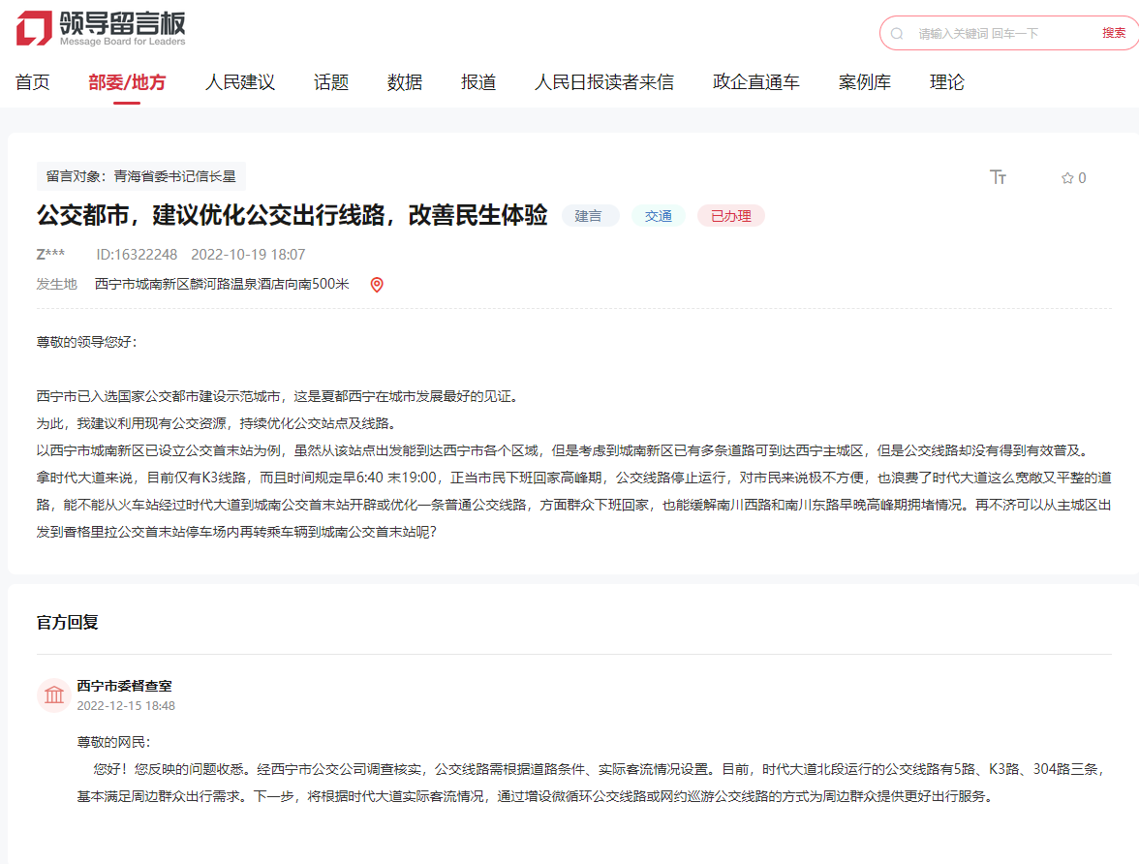This screenshot has height=864, width=1139.
Task: Go to the 话题 section
Action: [331, 82]
